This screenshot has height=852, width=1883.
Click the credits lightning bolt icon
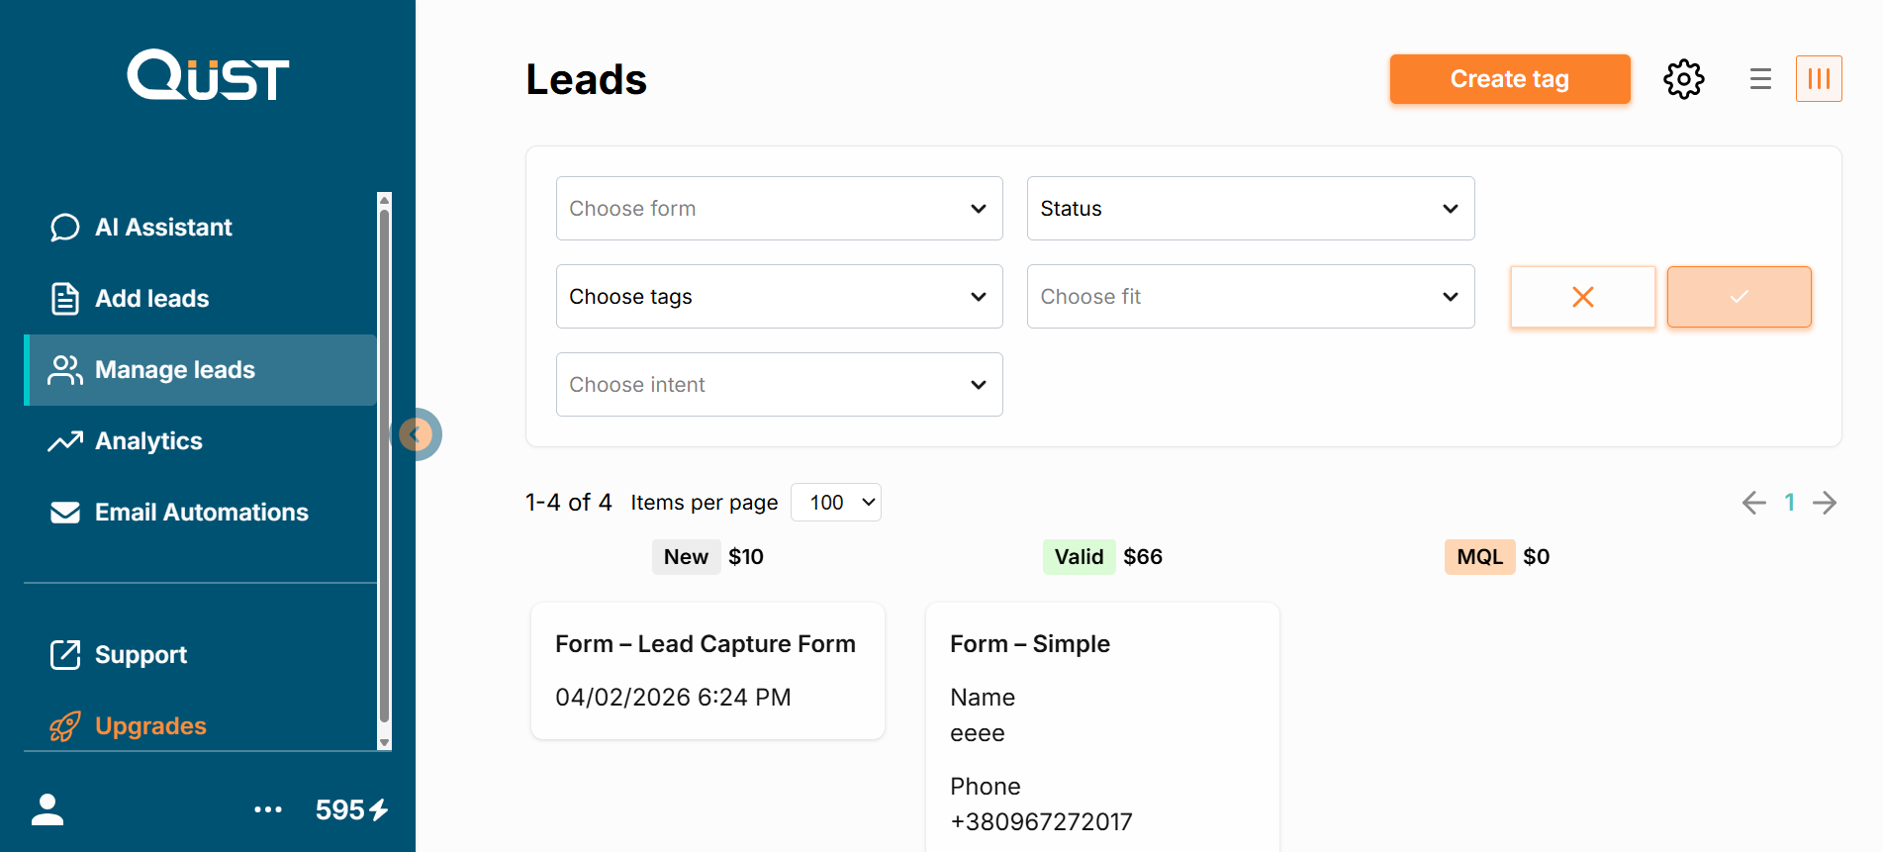379,809
